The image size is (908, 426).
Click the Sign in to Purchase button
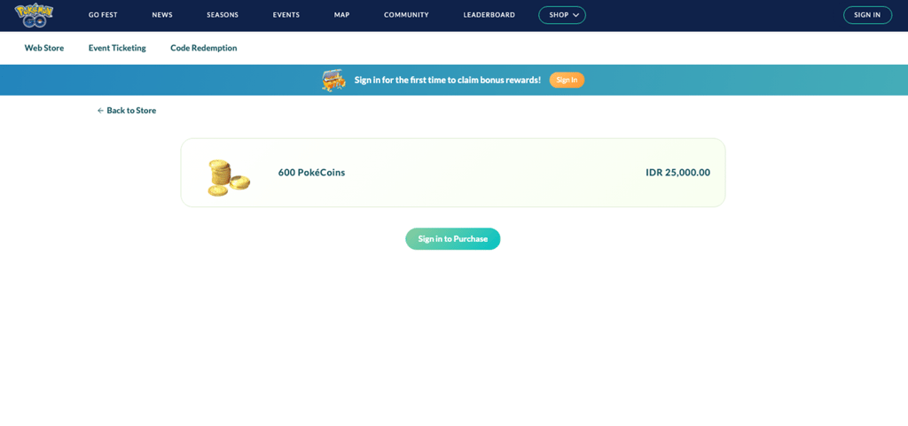tap(453, 239)
